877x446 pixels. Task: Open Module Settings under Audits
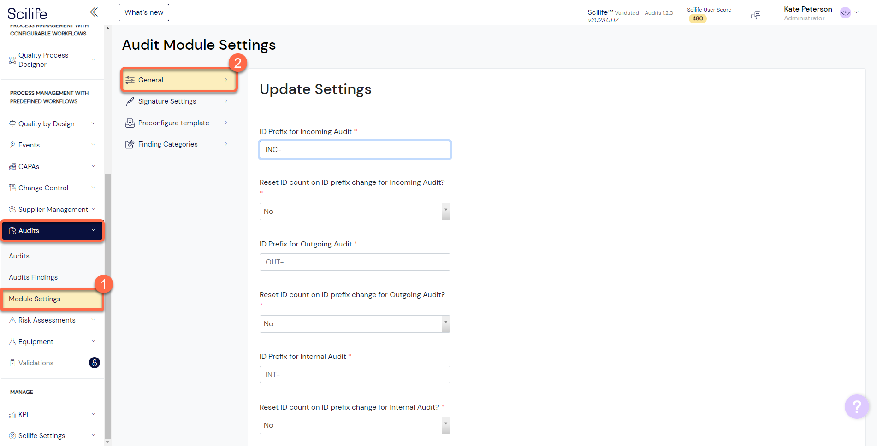(35, 299)
